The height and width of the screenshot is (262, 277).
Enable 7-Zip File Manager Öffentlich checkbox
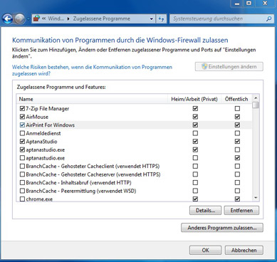[237, 109]
